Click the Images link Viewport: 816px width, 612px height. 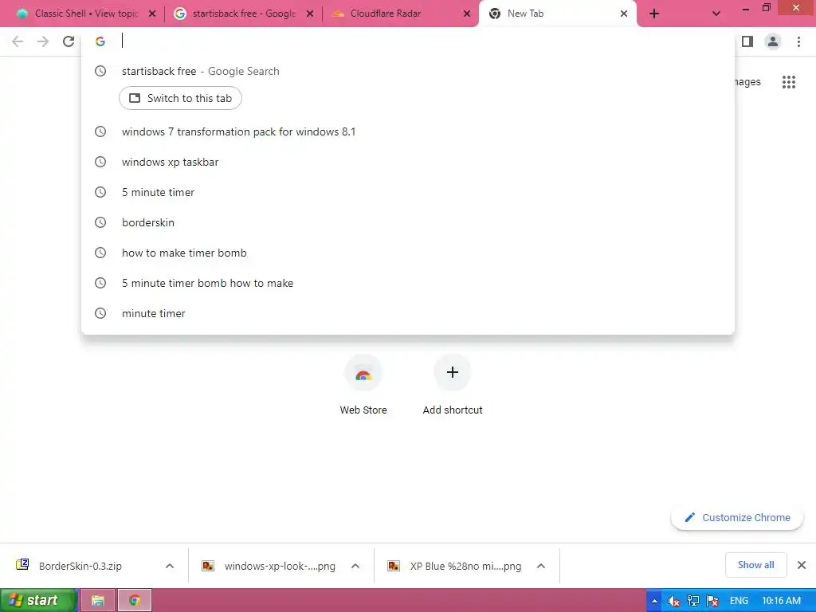747,82
